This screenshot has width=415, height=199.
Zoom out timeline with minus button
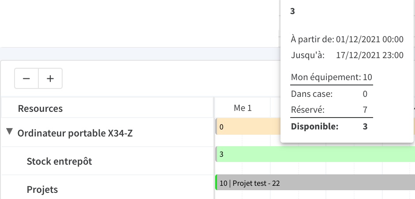pos(26,78)
